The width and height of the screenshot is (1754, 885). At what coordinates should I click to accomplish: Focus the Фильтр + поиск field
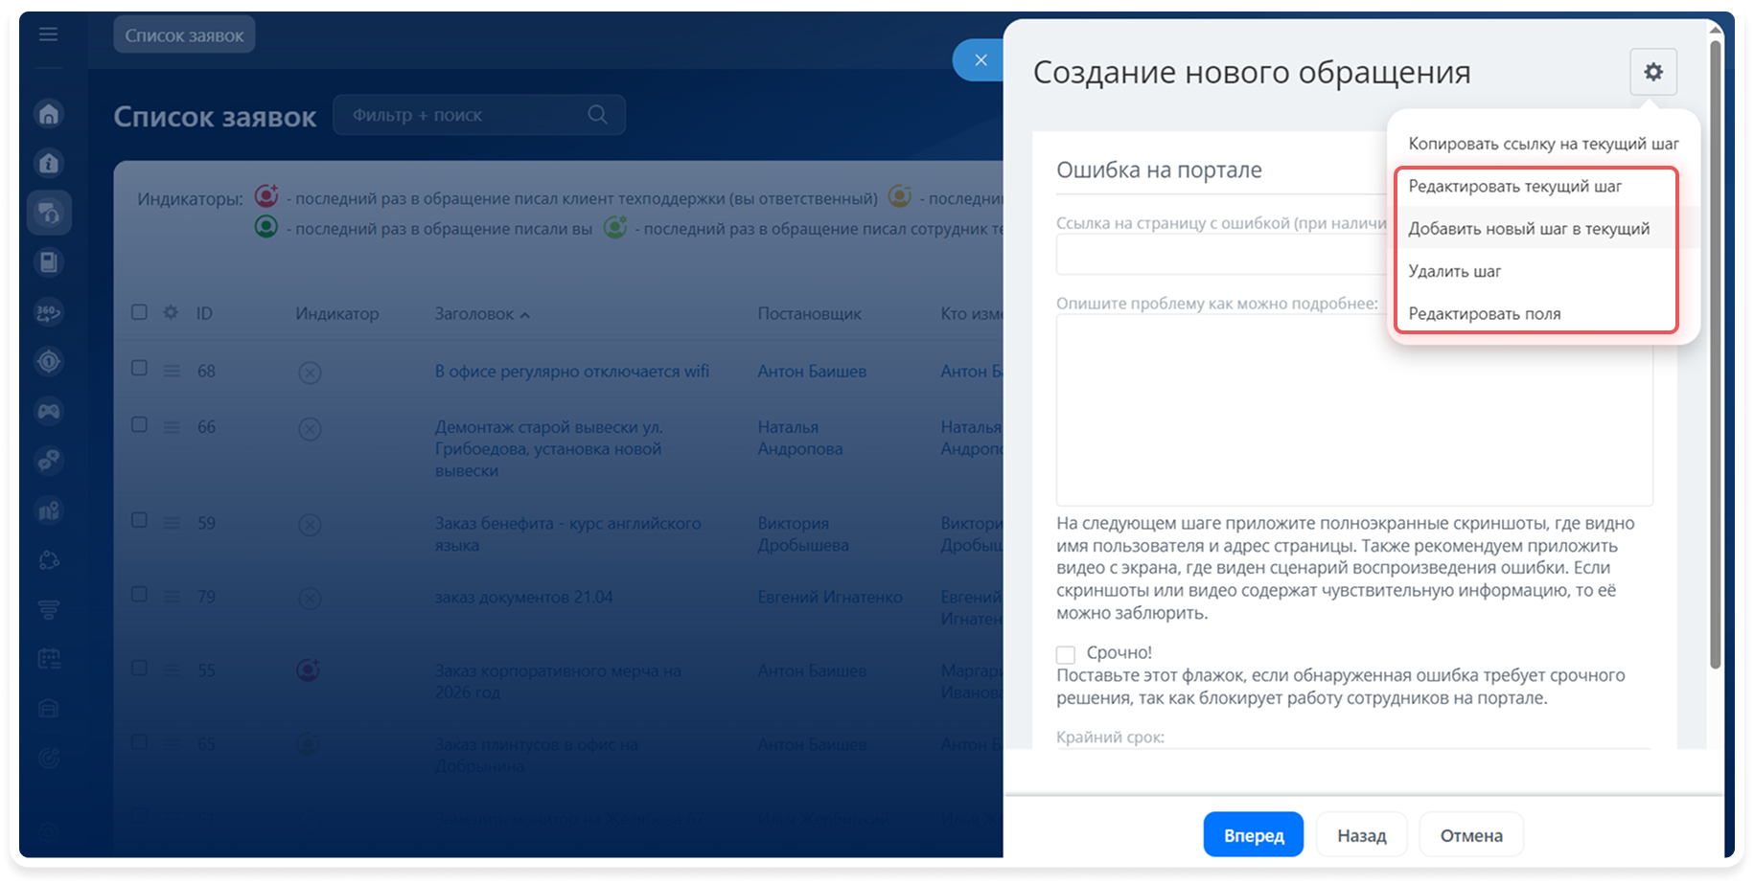tap(479, 115)
